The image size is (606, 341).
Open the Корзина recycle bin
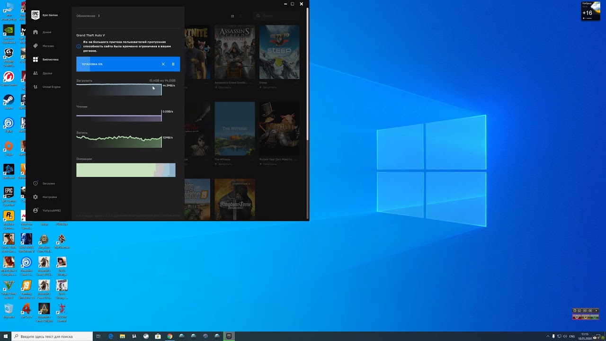(x=9, y=312)
